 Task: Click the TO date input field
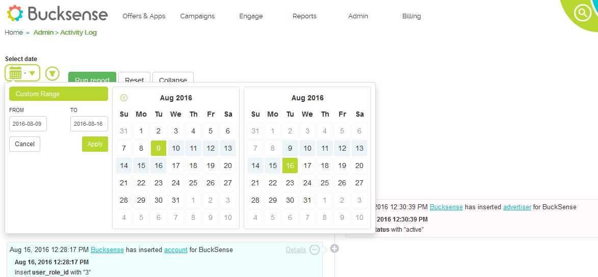(89, 124)
